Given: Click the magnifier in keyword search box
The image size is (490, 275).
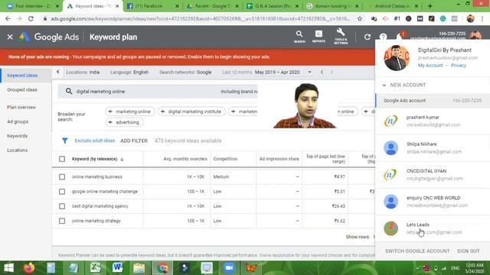Looking at the screenshot, I should coord(69,92).
